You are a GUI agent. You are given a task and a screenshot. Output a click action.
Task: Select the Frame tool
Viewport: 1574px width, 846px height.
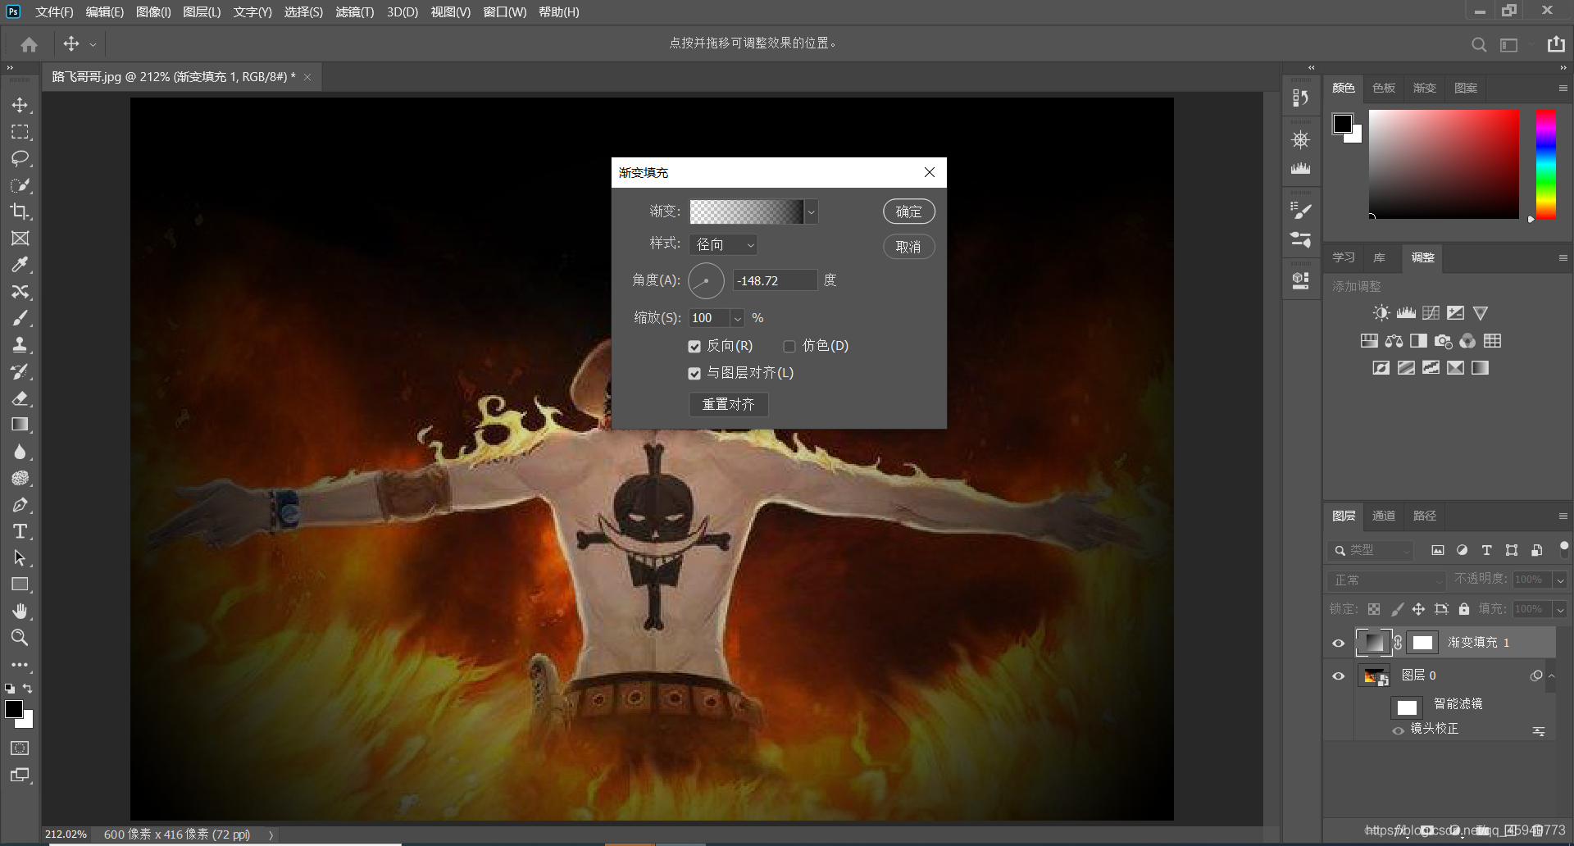(x=20, y=239)
